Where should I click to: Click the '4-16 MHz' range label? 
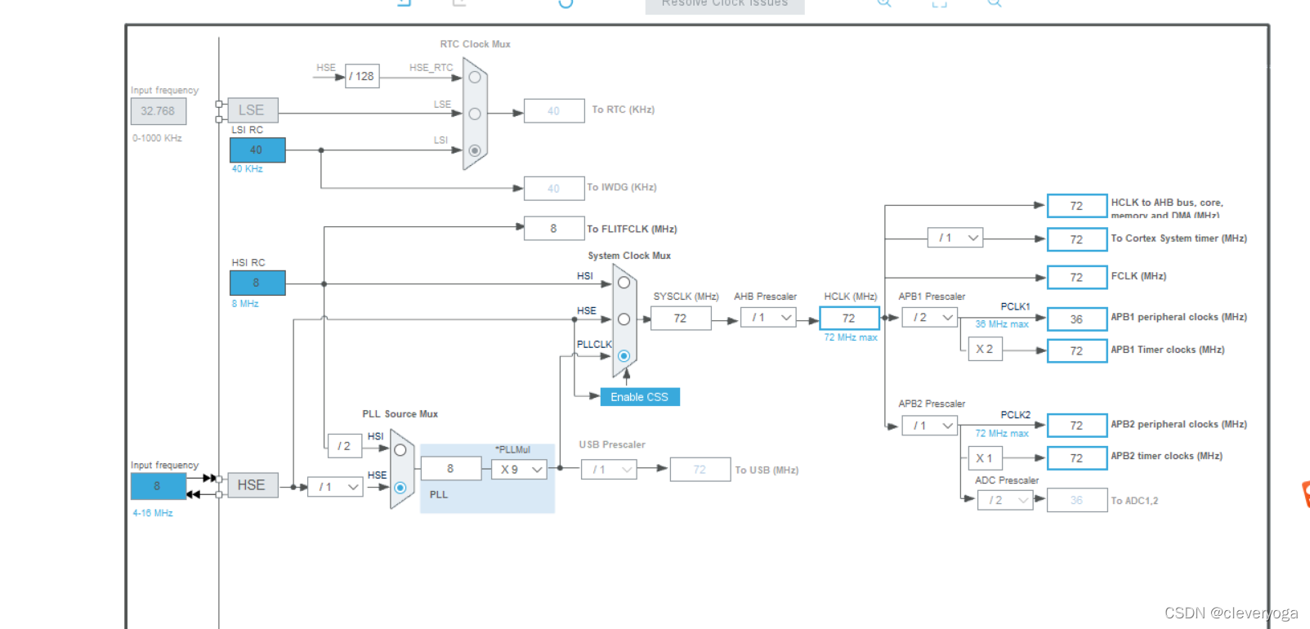click(153, 513)
